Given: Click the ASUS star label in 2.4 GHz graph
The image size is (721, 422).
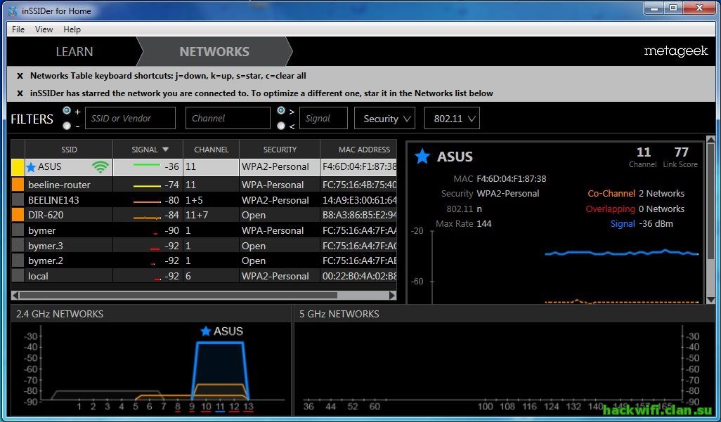Looking at the screenshot, I should [221, 331].
